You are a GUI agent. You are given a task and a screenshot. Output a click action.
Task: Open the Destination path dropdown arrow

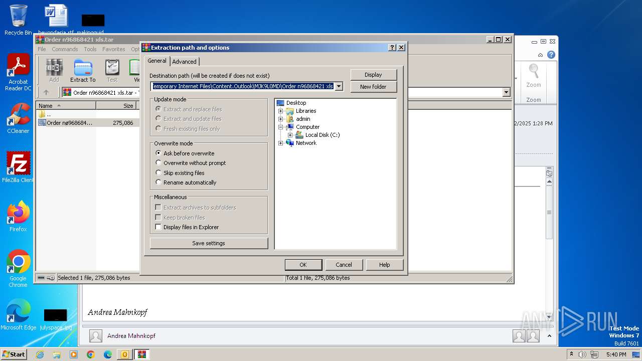click(x=339, y=86)
